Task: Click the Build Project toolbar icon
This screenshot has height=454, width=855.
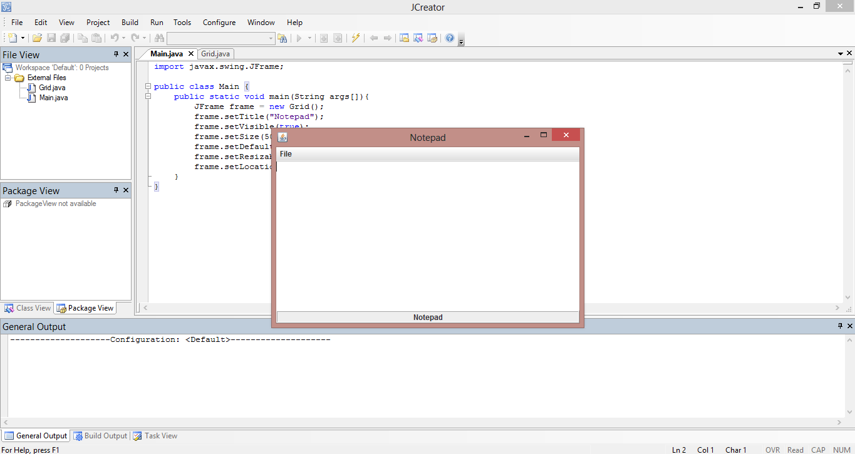Action: pos(338,38)
